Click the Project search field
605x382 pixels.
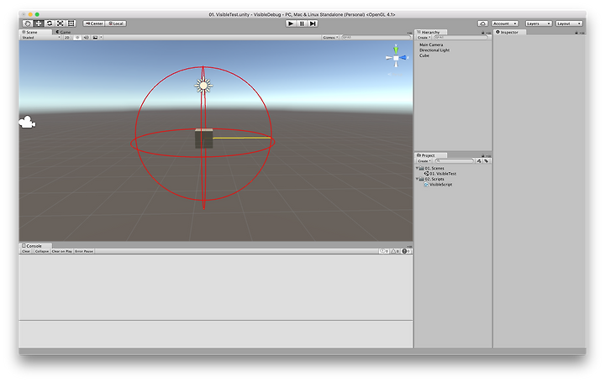455,160
